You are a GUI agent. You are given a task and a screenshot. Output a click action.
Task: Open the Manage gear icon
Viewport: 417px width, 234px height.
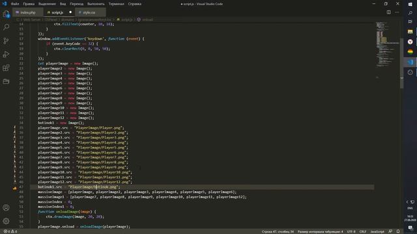(x=6, y=221)
